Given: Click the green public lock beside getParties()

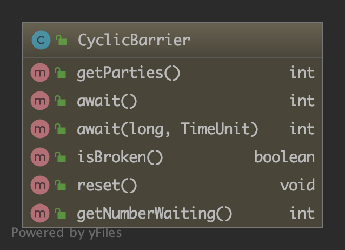Looking at the screenshot, I should click(x=61, y=73).
